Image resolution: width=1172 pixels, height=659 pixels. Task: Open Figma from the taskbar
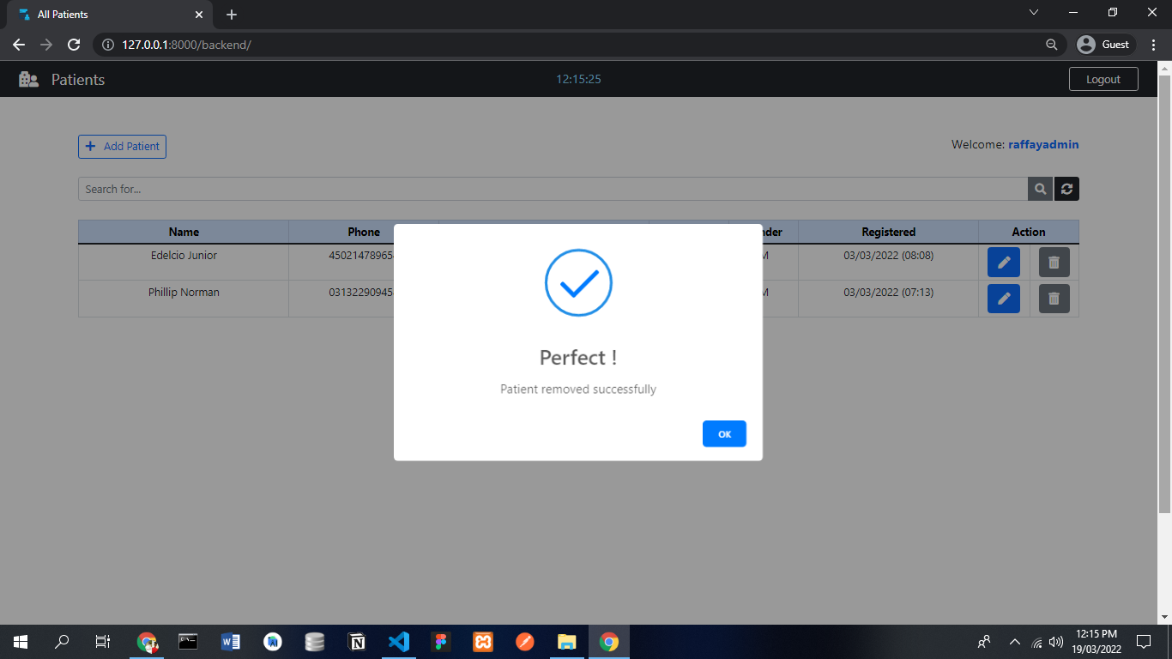coord(440,641)
